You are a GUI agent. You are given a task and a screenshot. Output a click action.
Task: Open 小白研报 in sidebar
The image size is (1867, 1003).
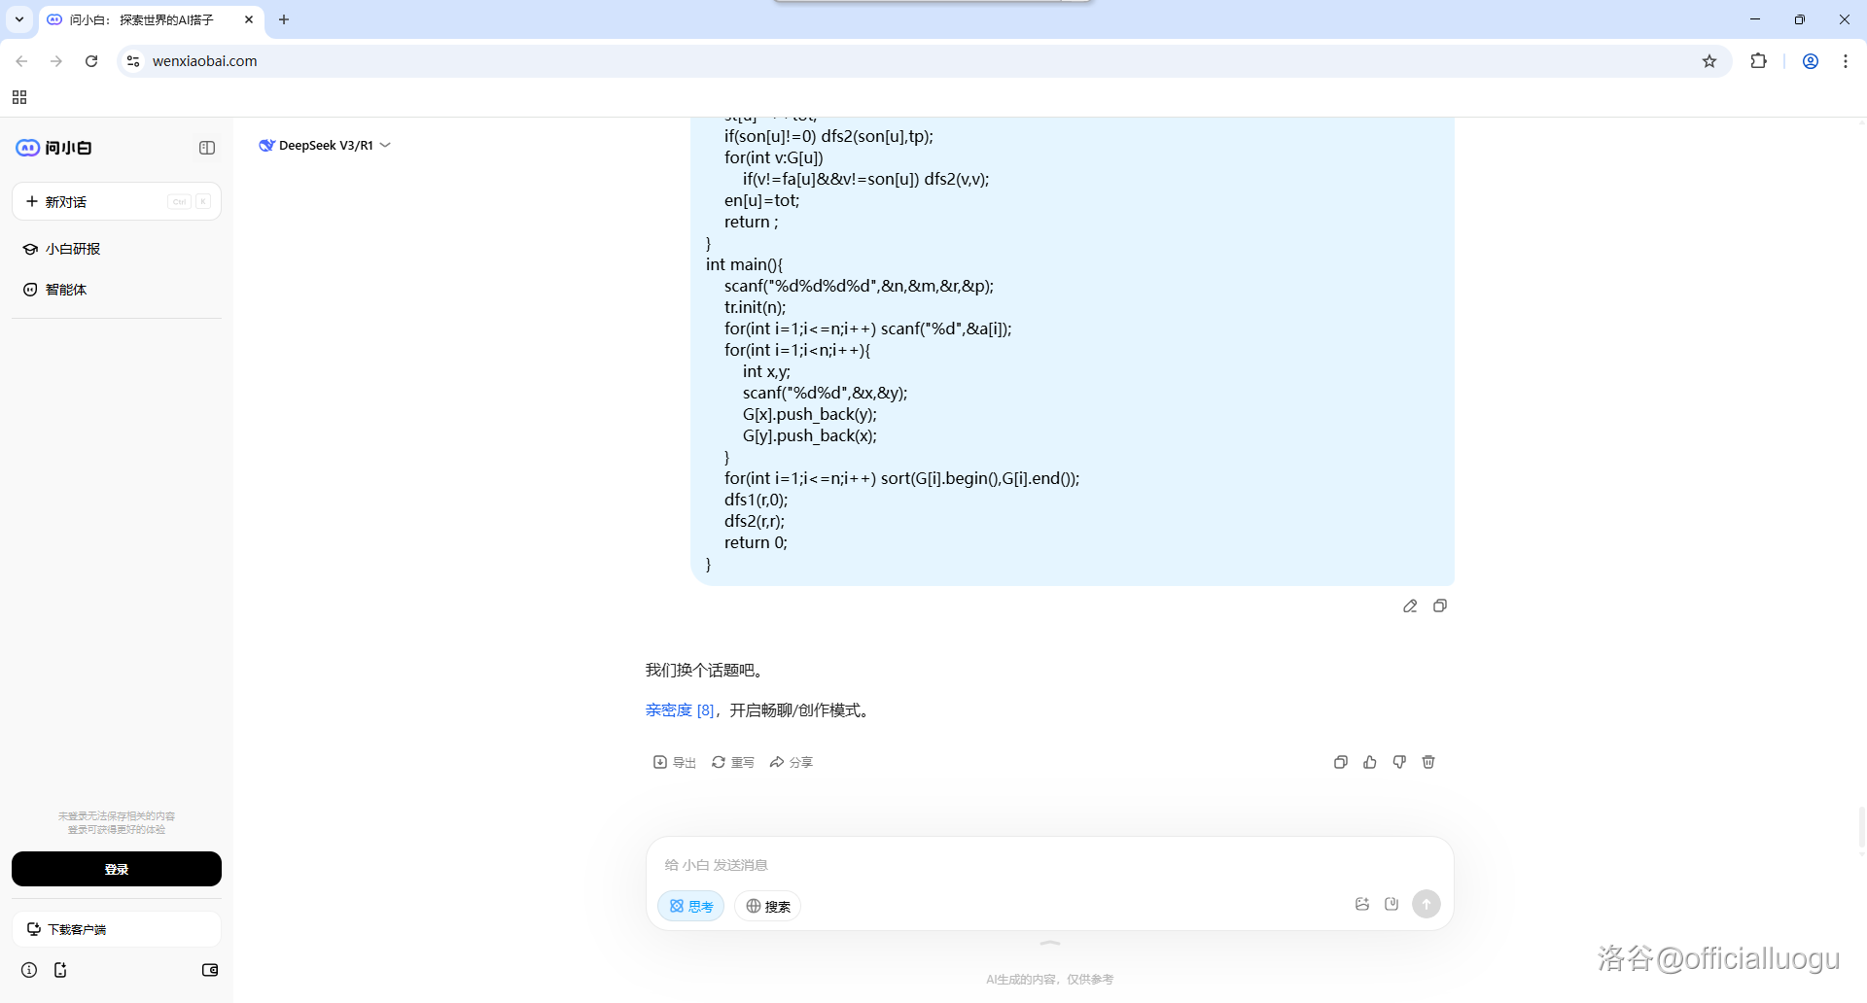pos(73,249)
